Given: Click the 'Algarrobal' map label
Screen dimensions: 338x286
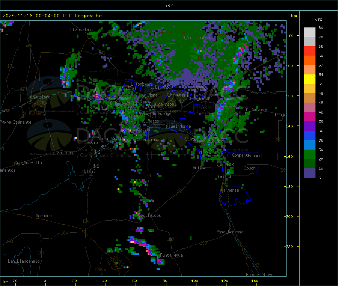Looking at the screenshot, I should (165, 104).
